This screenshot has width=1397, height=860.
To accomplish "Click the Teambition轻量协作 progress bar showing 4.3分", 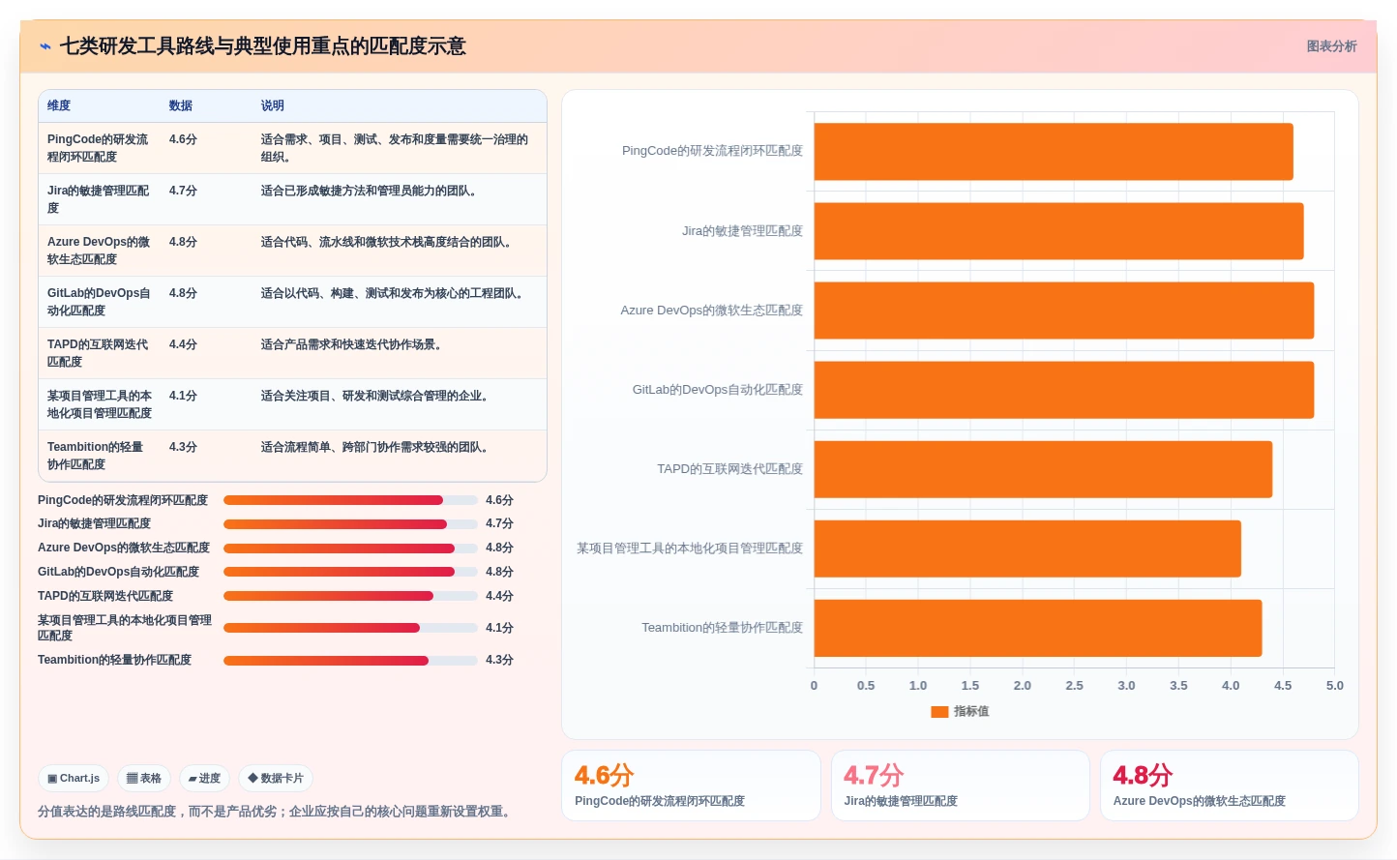I will [x=350, y=661].
